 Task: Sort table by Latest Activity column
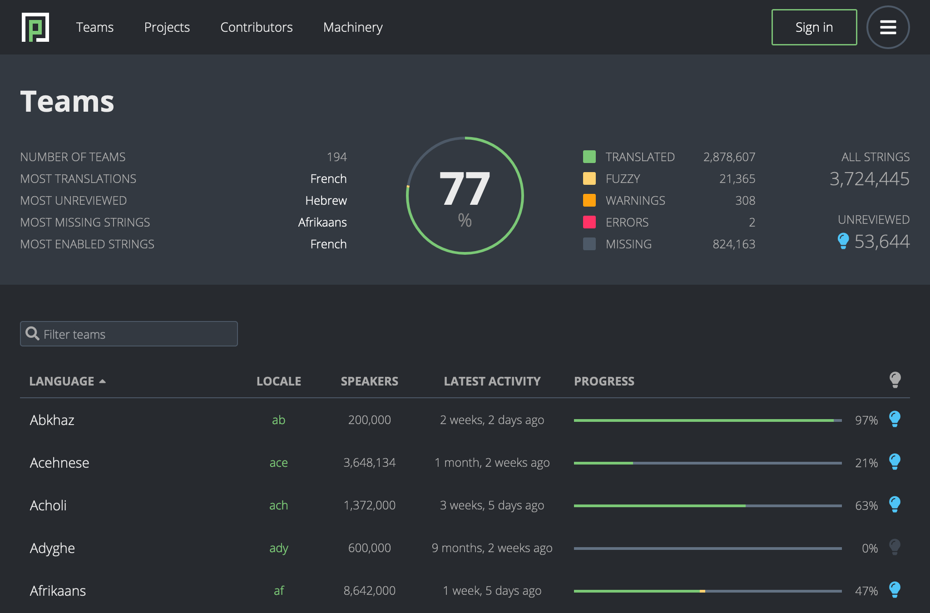tap(492, 381)
